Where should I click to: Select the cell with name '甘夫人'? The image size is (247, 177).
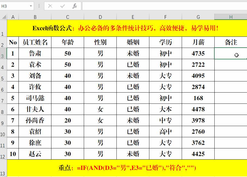point(35,109)
